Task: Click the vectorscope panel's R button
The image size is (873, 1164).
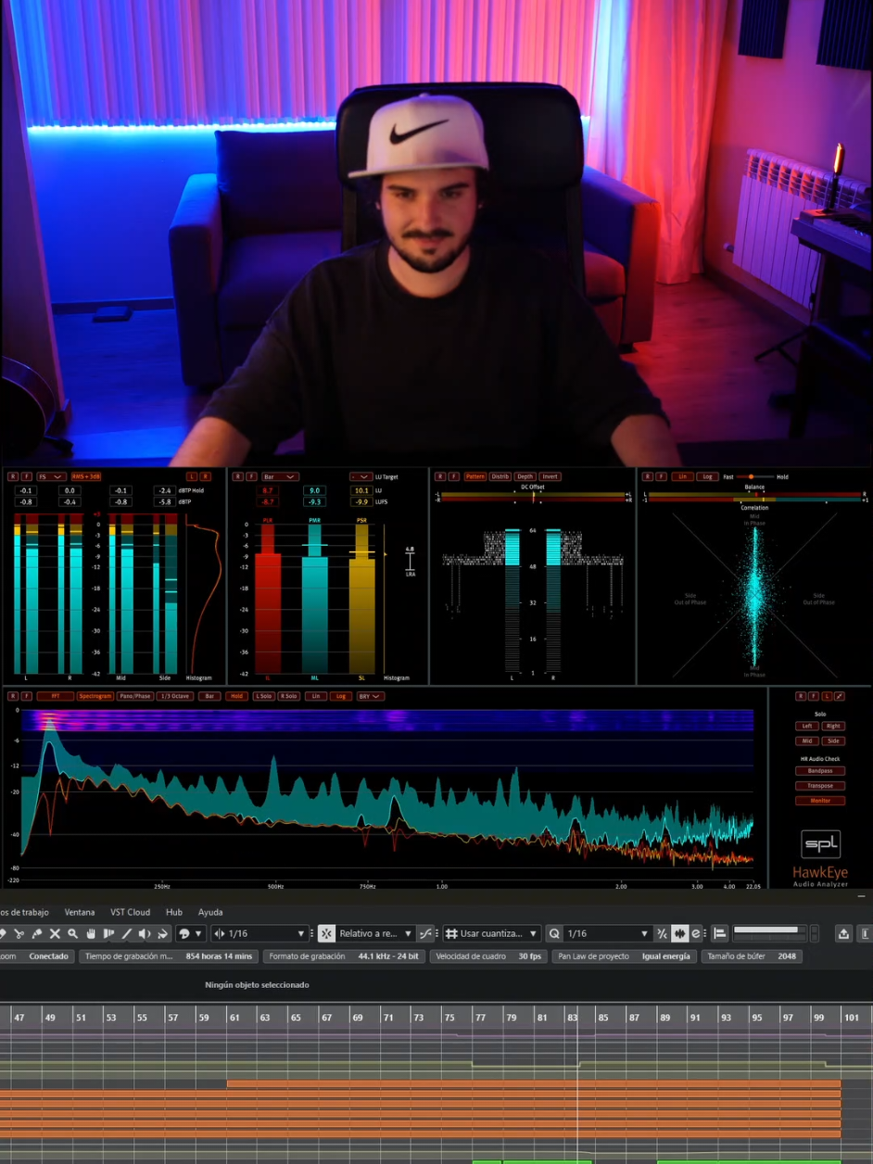Action: point(648,476)
